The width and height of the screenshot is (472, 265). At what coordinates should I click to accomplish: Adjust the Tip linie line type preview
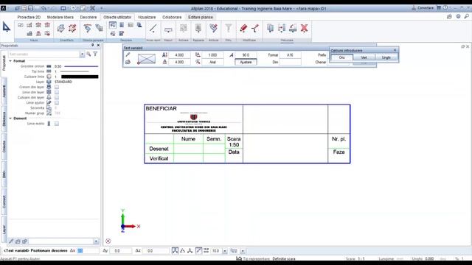click(74, 71)
